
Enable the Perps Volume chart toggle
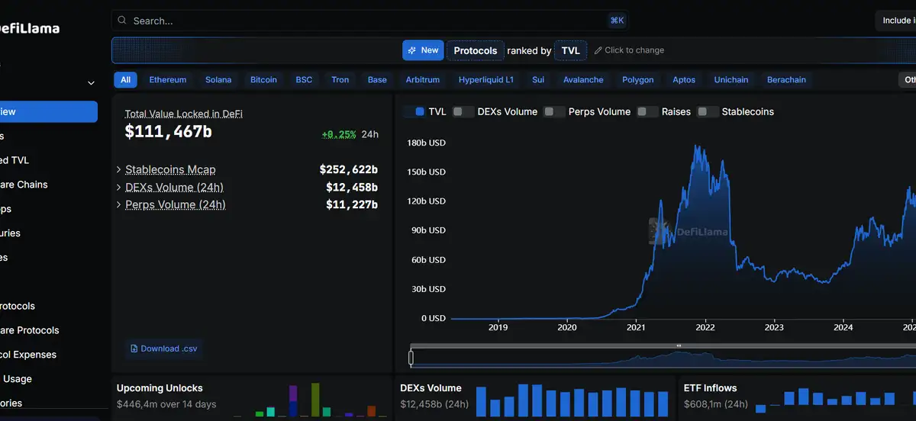pyautogui.click(x=554, y=111)
